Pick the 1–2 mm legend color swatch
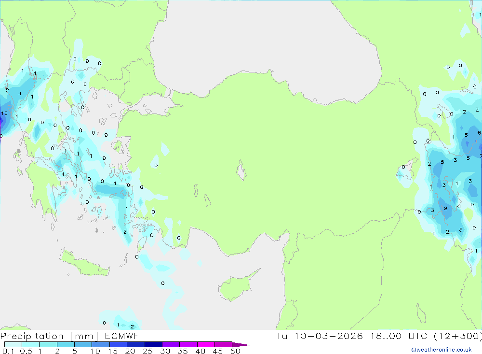Screen dimensions: 482x354 [x=48, y=344]
